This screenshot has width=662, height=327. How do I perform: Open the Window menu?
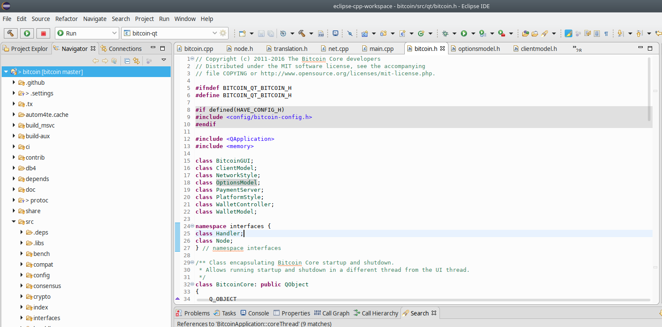[x=185, y=19]
